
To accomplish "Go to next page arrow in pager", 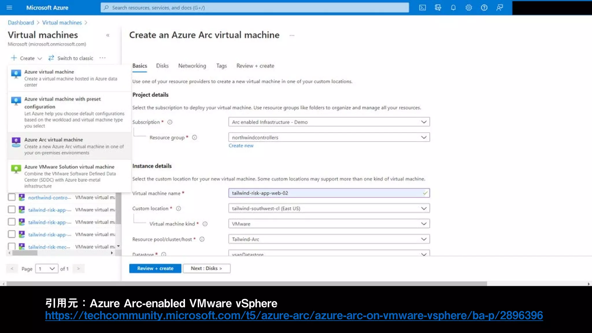I will click(78, 269).
